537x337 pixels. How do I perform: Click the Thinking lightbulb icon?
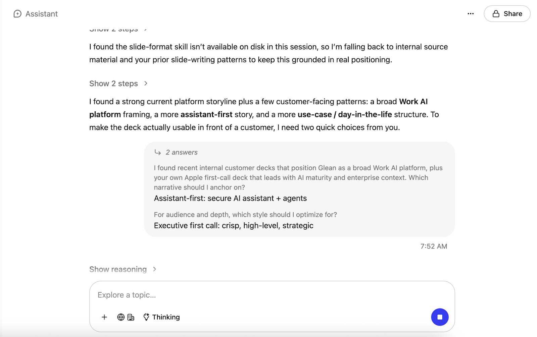[146, 317]
